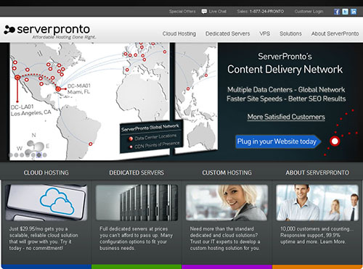Click the Live Chat speech bubble icon
This screenshot has width=363, height=269.
point(204,12)
